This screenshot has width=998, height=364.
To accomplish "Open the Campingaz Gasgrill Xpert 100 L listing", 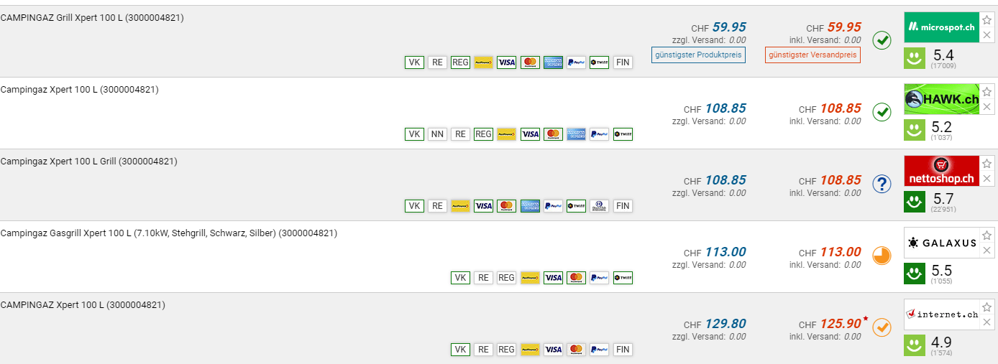I will click(168, 233).
